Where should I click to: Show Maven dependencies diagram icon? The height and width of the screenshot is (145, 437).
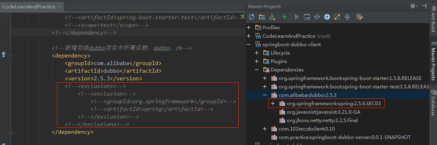tap(337, 17)
